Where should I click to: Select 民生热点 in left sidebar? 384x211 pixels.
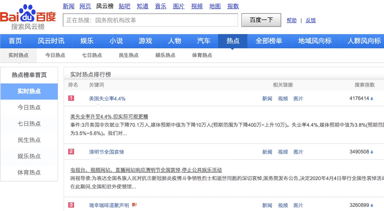29,140
